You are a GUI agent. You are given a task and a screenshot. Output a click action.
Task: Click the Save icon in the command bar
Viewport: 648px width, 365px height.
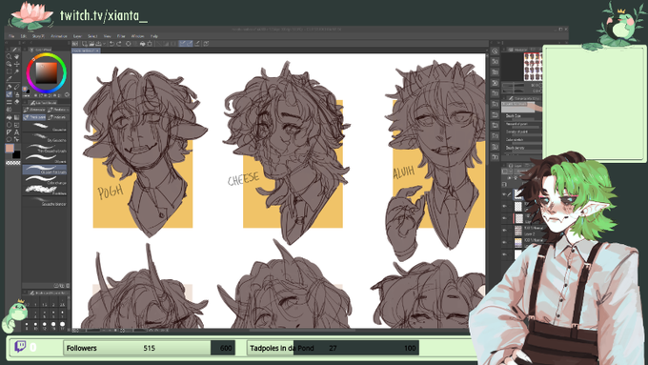click(98, 44)
